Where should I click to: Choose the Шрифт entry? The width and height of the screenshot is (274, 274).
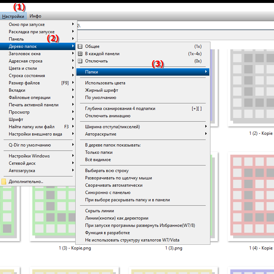(38, 120)
